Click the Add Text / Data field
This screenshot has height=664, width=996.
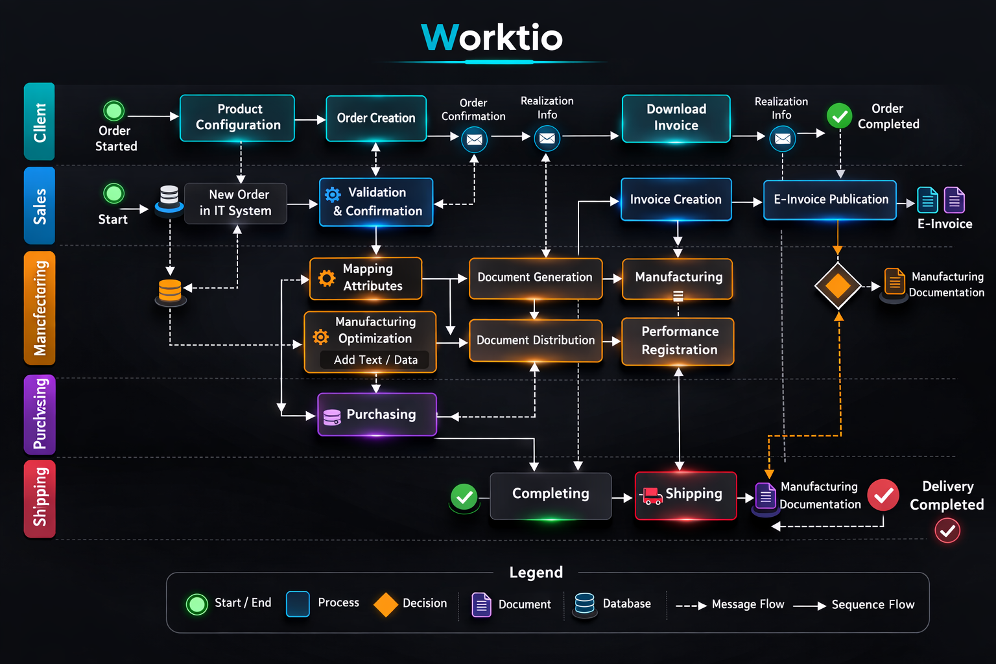tap(375, 360)
